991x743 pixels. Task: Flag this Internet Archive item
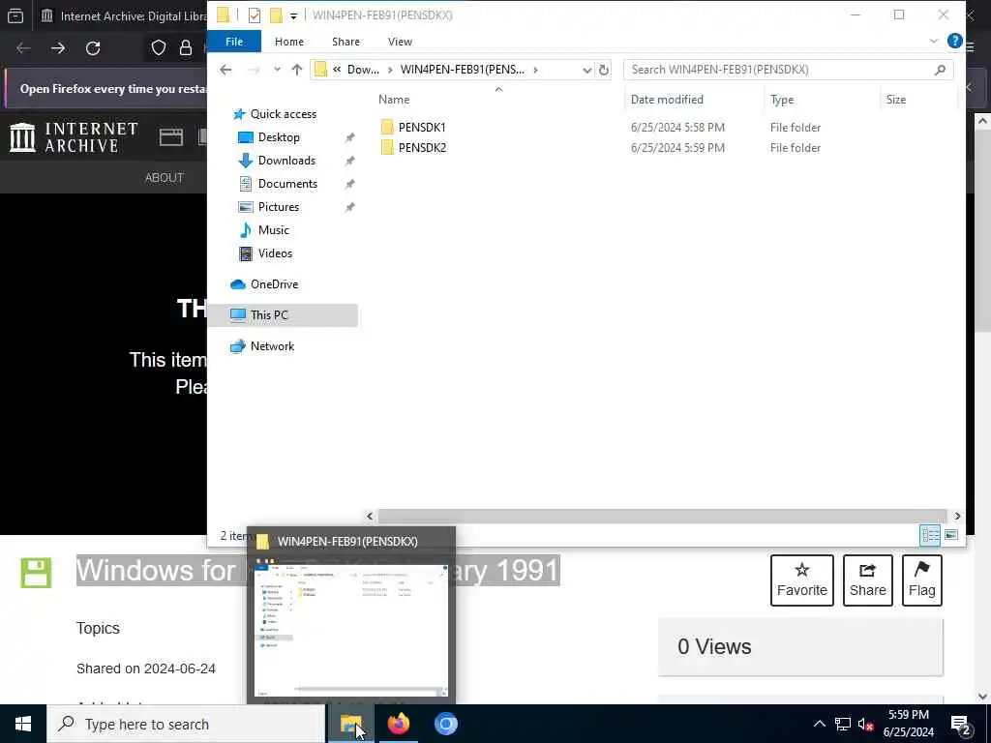point(921,580)
